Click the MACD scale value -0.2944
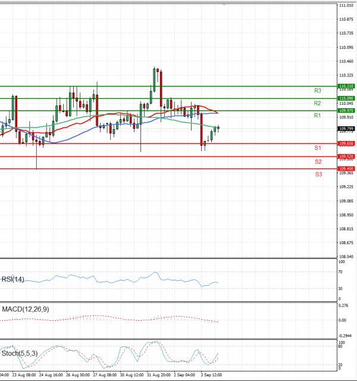Image resolution: width=357 pixels, height=381 pixels. [345, 336]
